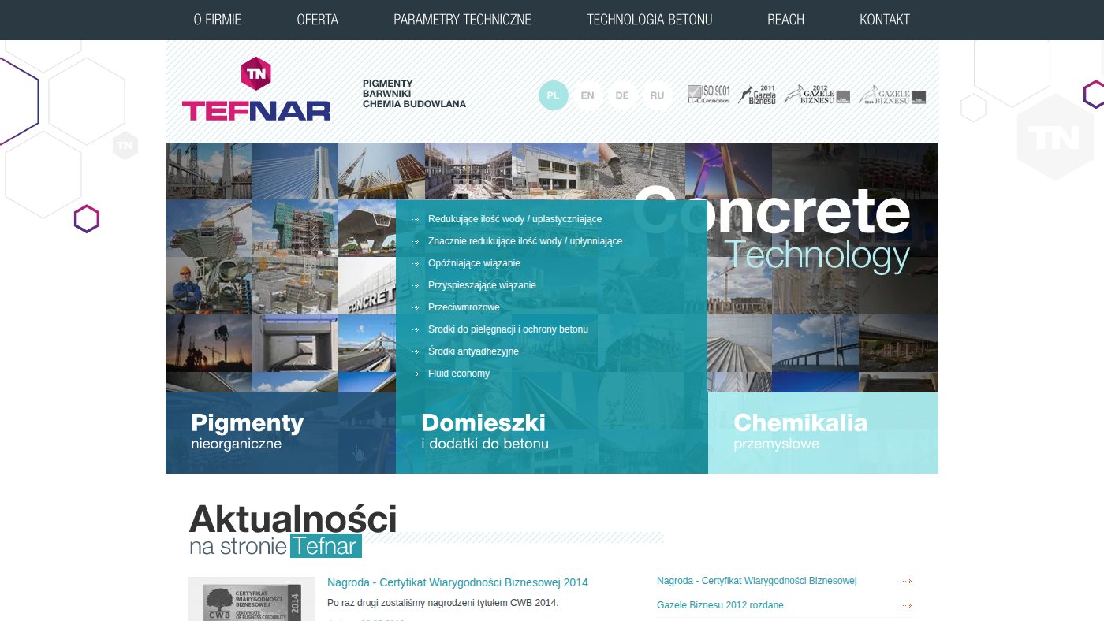1104x621 pixels.
Task: Switch language to Russian (RU)
Action: [657, 95]
